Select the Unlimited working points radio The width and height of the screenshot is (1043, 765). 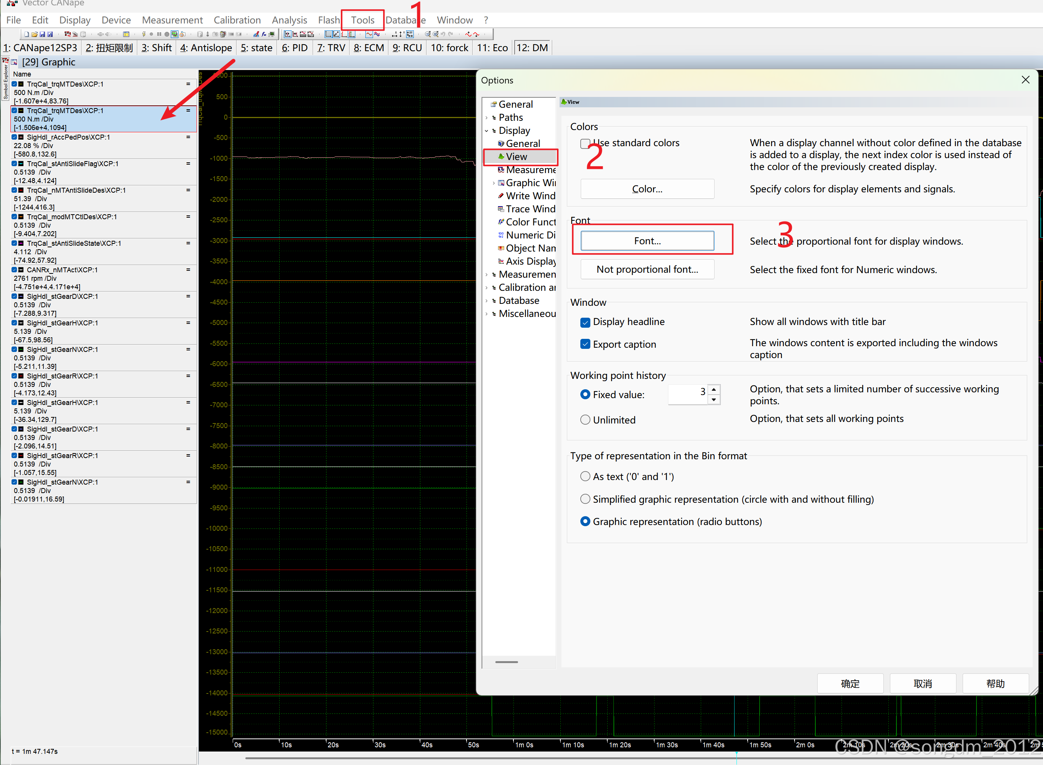(585, 420)
